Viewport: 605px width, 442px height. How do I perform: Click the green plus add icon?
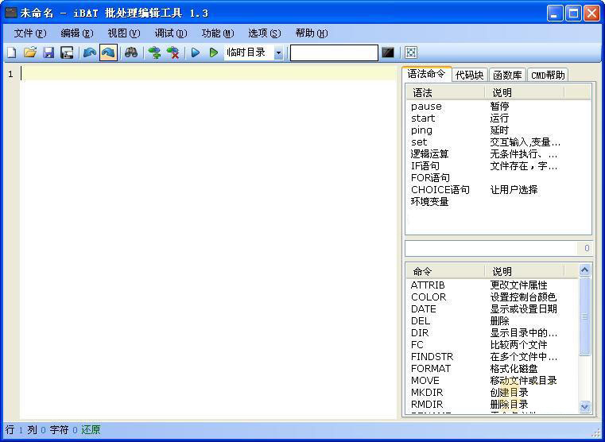(154, 52)
